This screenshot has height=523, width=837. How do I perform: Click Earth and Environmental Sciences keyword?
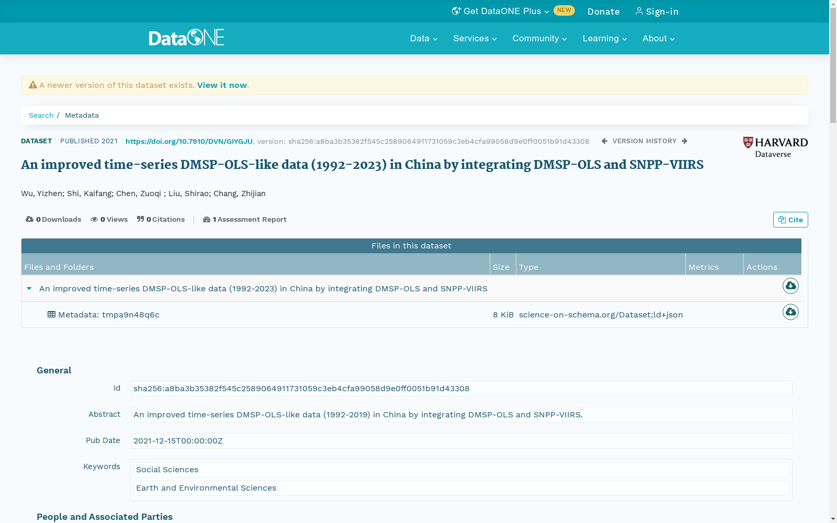pos(461,488)
